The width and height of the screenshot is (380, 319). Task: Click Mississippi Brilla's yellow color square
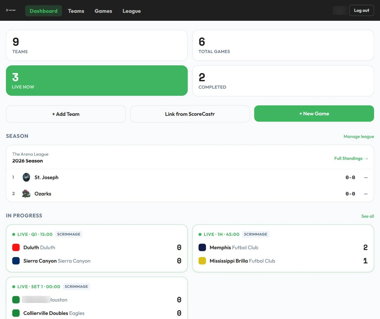click(x=202, y=261)
